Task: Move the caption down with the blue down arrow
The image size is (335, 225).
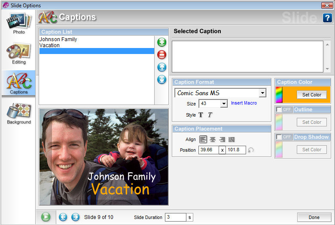Action: (x=162, y=80)
